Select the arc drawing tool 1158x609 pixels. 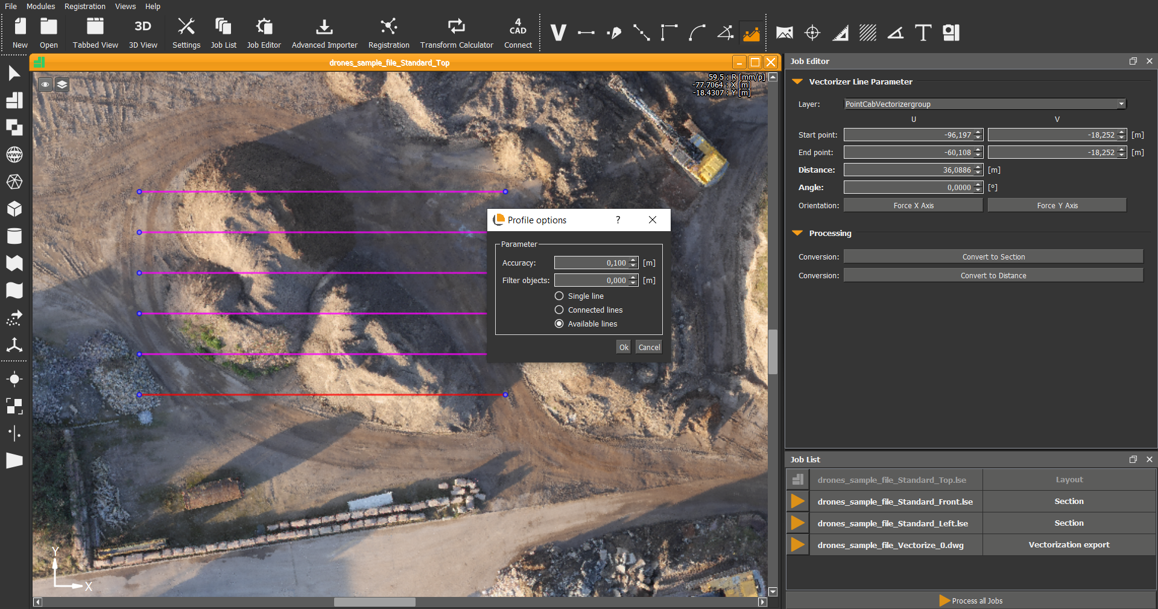point(697,33)
